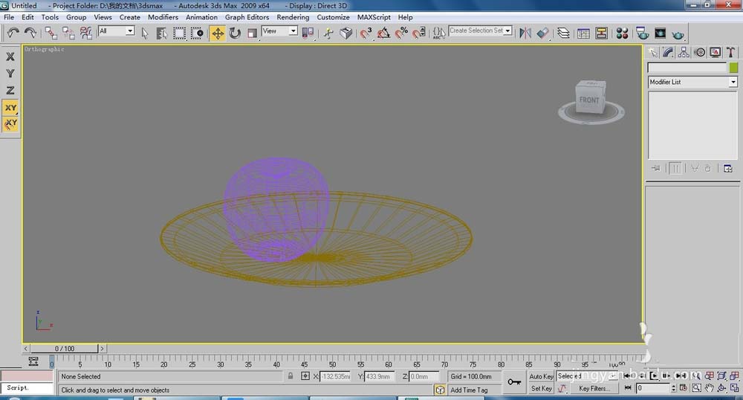Toggle Window/Crossing selection mode
This screenshot has height=400, width=743.
[197, 33]
